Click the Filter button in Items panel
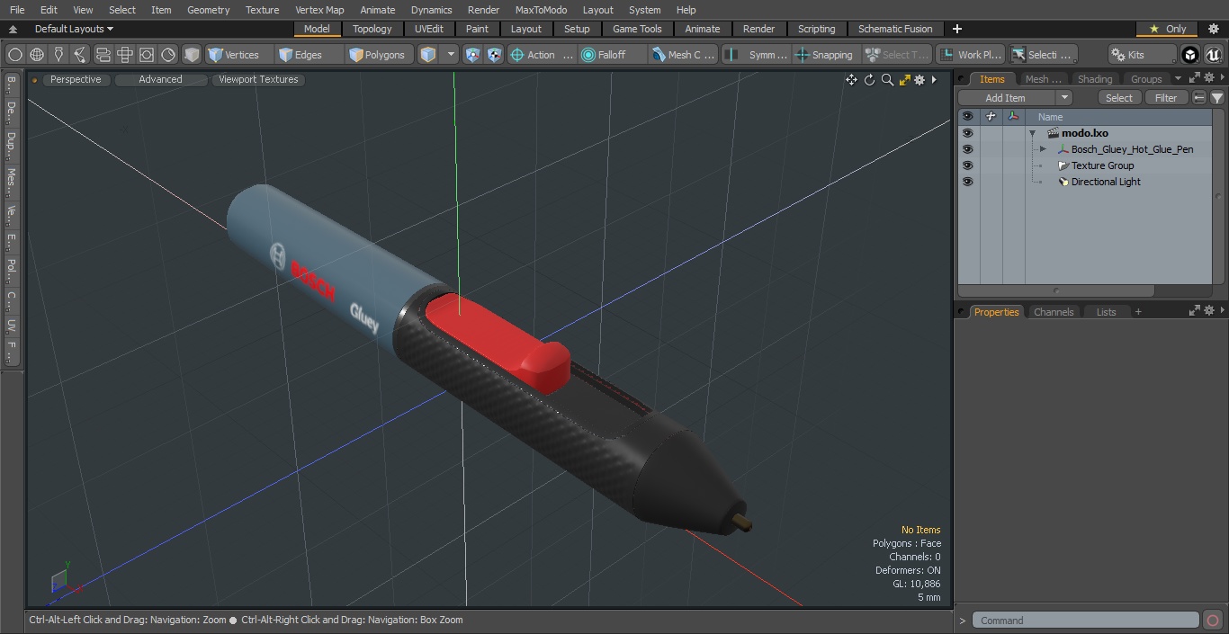The height and width of the screenshot is (634, 1229). click(x=1166, y=98)
